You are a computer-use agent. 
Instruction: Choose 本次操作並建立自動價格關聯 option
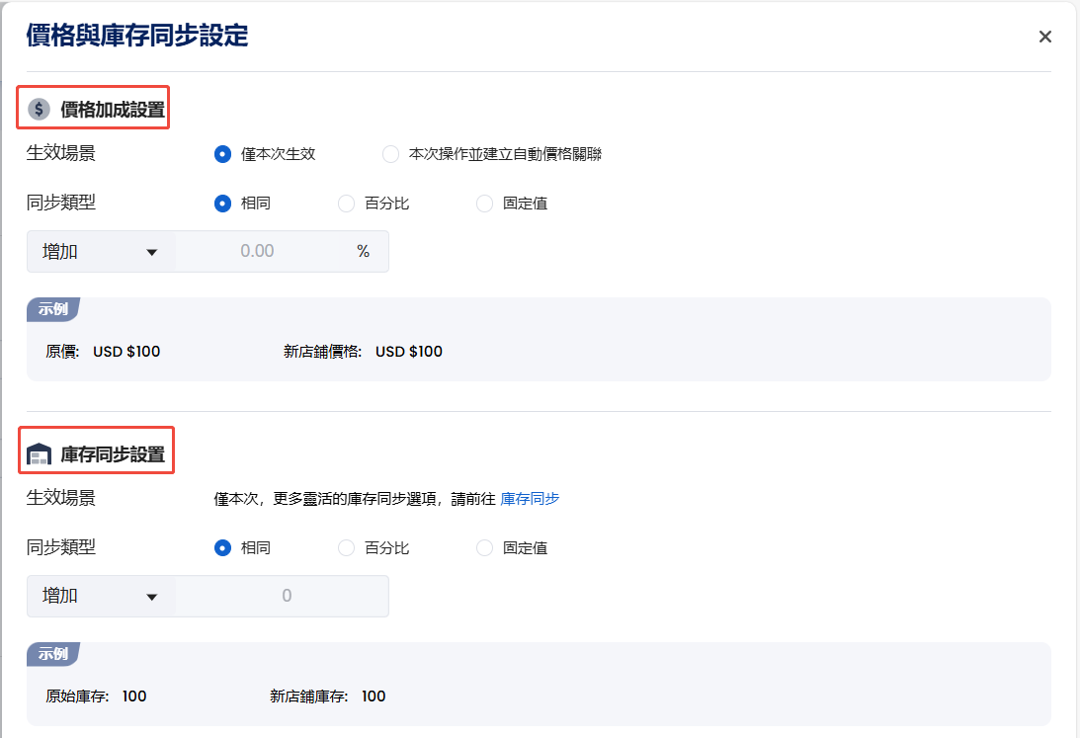tap(391, 154)
